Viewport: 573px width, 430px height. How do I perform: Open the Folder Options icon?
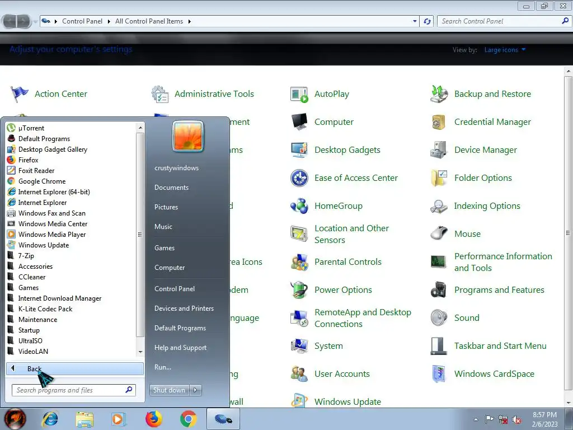click(439, 178)
